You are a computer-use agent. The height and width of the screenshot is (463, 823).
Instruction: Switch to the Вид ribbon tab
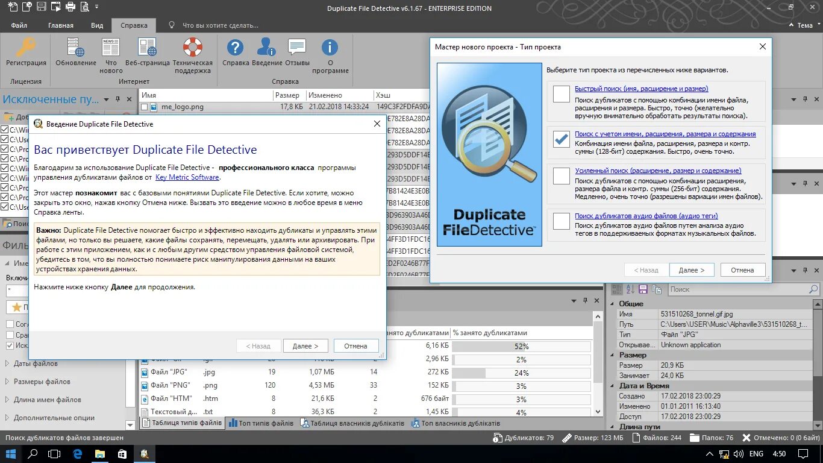tap(97, 25)
